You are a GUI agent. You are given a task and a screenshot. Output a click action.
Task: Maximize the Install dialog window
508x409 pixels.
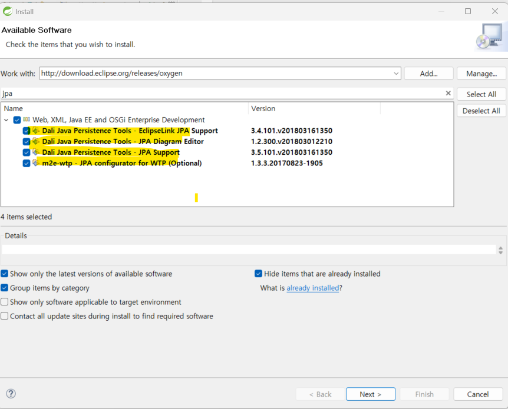468,11
